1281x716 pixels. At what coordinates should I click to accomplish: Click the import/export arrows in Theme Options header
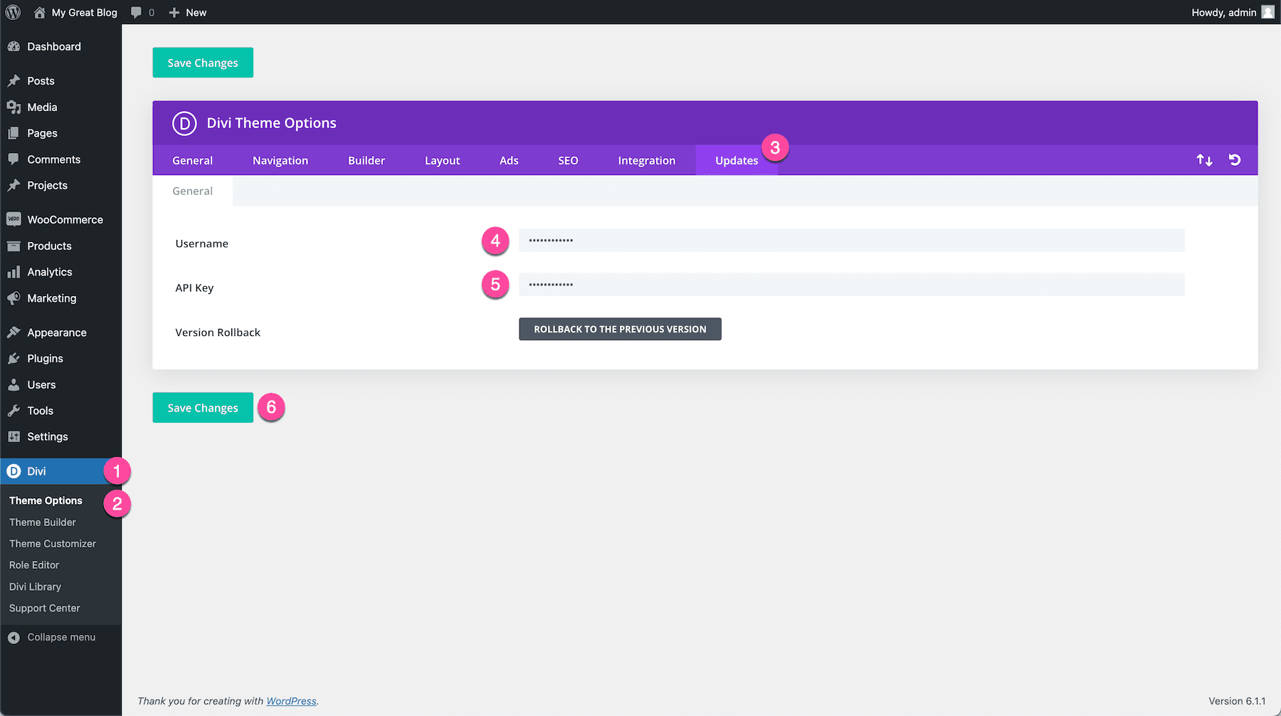[x=1204, y=159]
